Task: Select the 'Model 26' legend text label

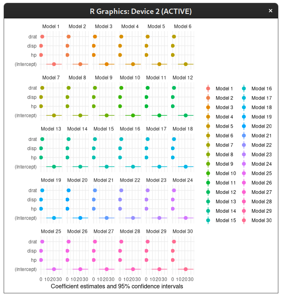Action: coord(262,182)
